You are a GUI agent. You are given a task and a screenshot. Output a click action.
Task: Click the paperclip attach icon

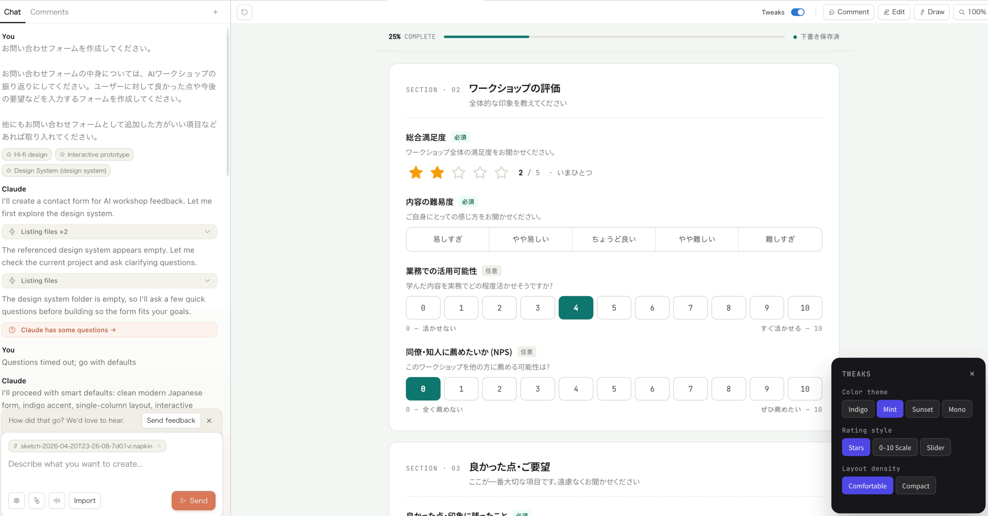37,501
